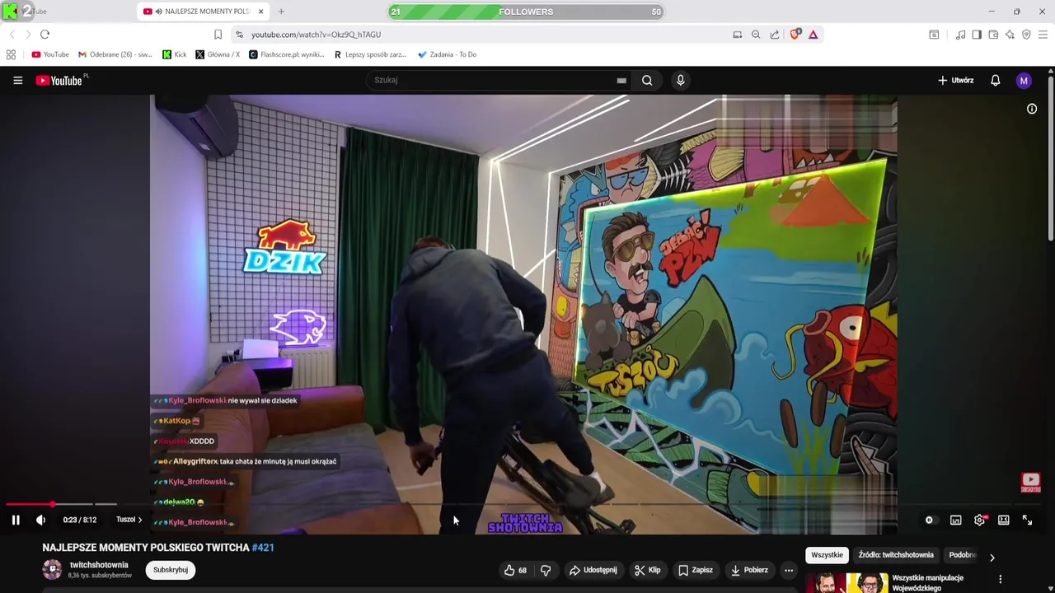Open the Wszystkie manipulacje Wojewódzkiego thumbnail
1055x593 pixels.
point(846,583)
